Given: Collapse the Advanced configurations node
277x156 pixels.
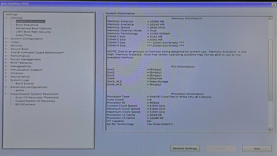Looking at the screenshot, I should [x=6, y=87].
